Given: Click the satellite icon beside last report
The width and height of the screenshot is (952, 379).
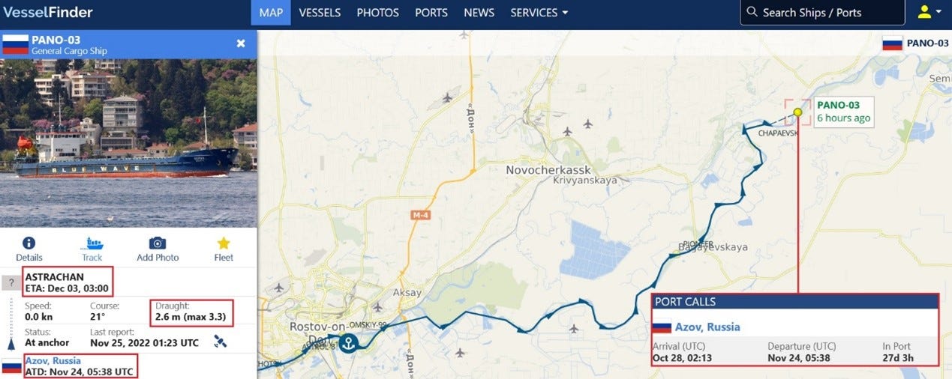Looking at the screenshot, I should 220,342.
